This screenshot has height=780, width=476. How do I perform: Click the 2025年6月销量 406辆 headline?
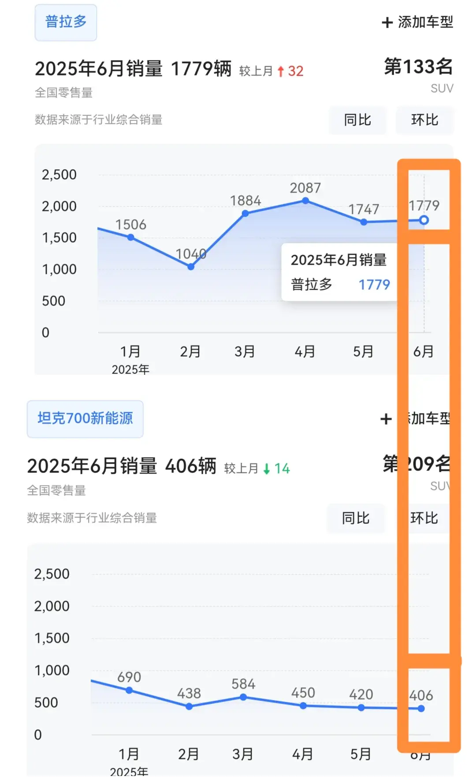122,466
